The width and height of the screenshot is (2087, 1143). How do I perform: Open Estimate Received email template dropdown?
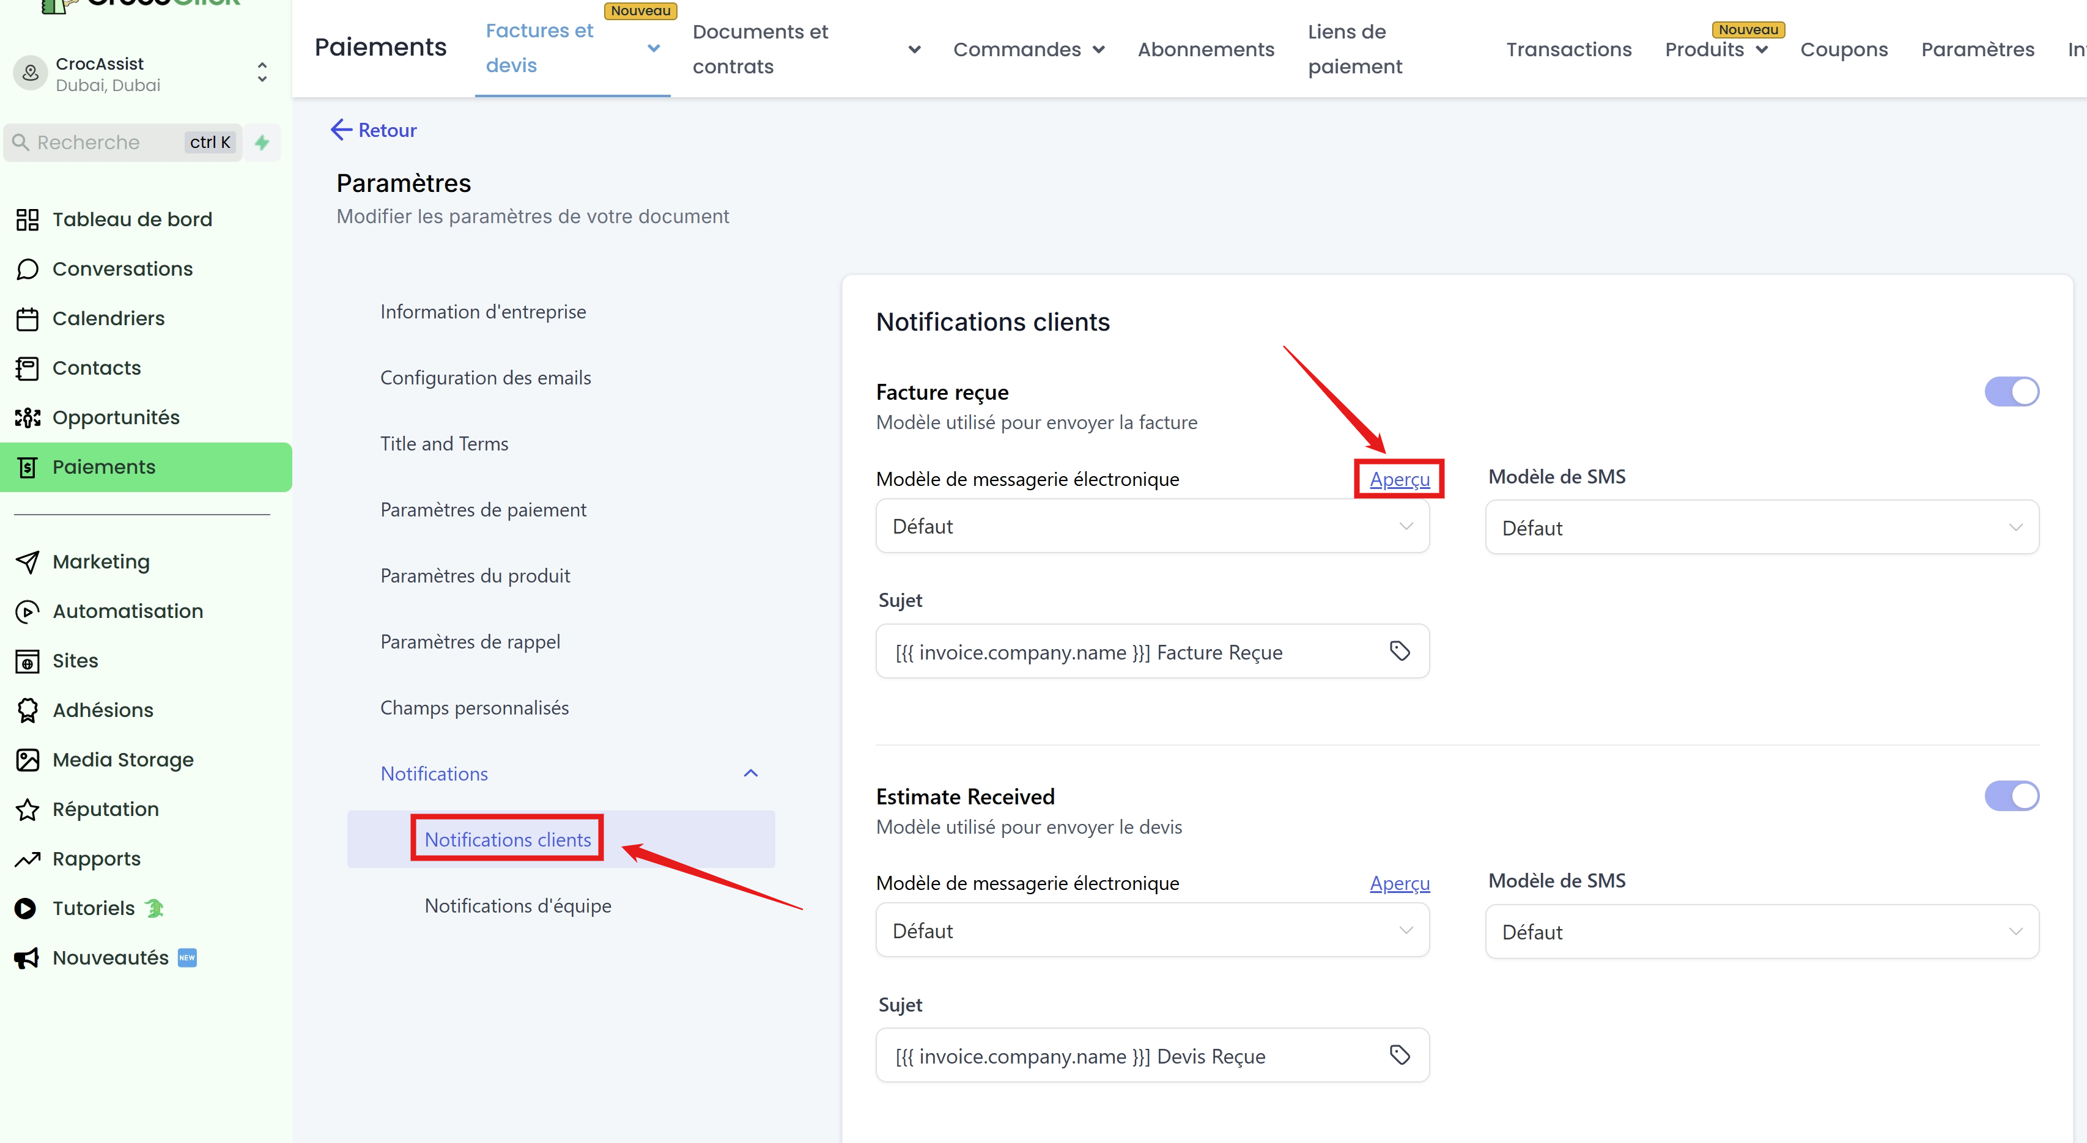[x=1152, y=931]
